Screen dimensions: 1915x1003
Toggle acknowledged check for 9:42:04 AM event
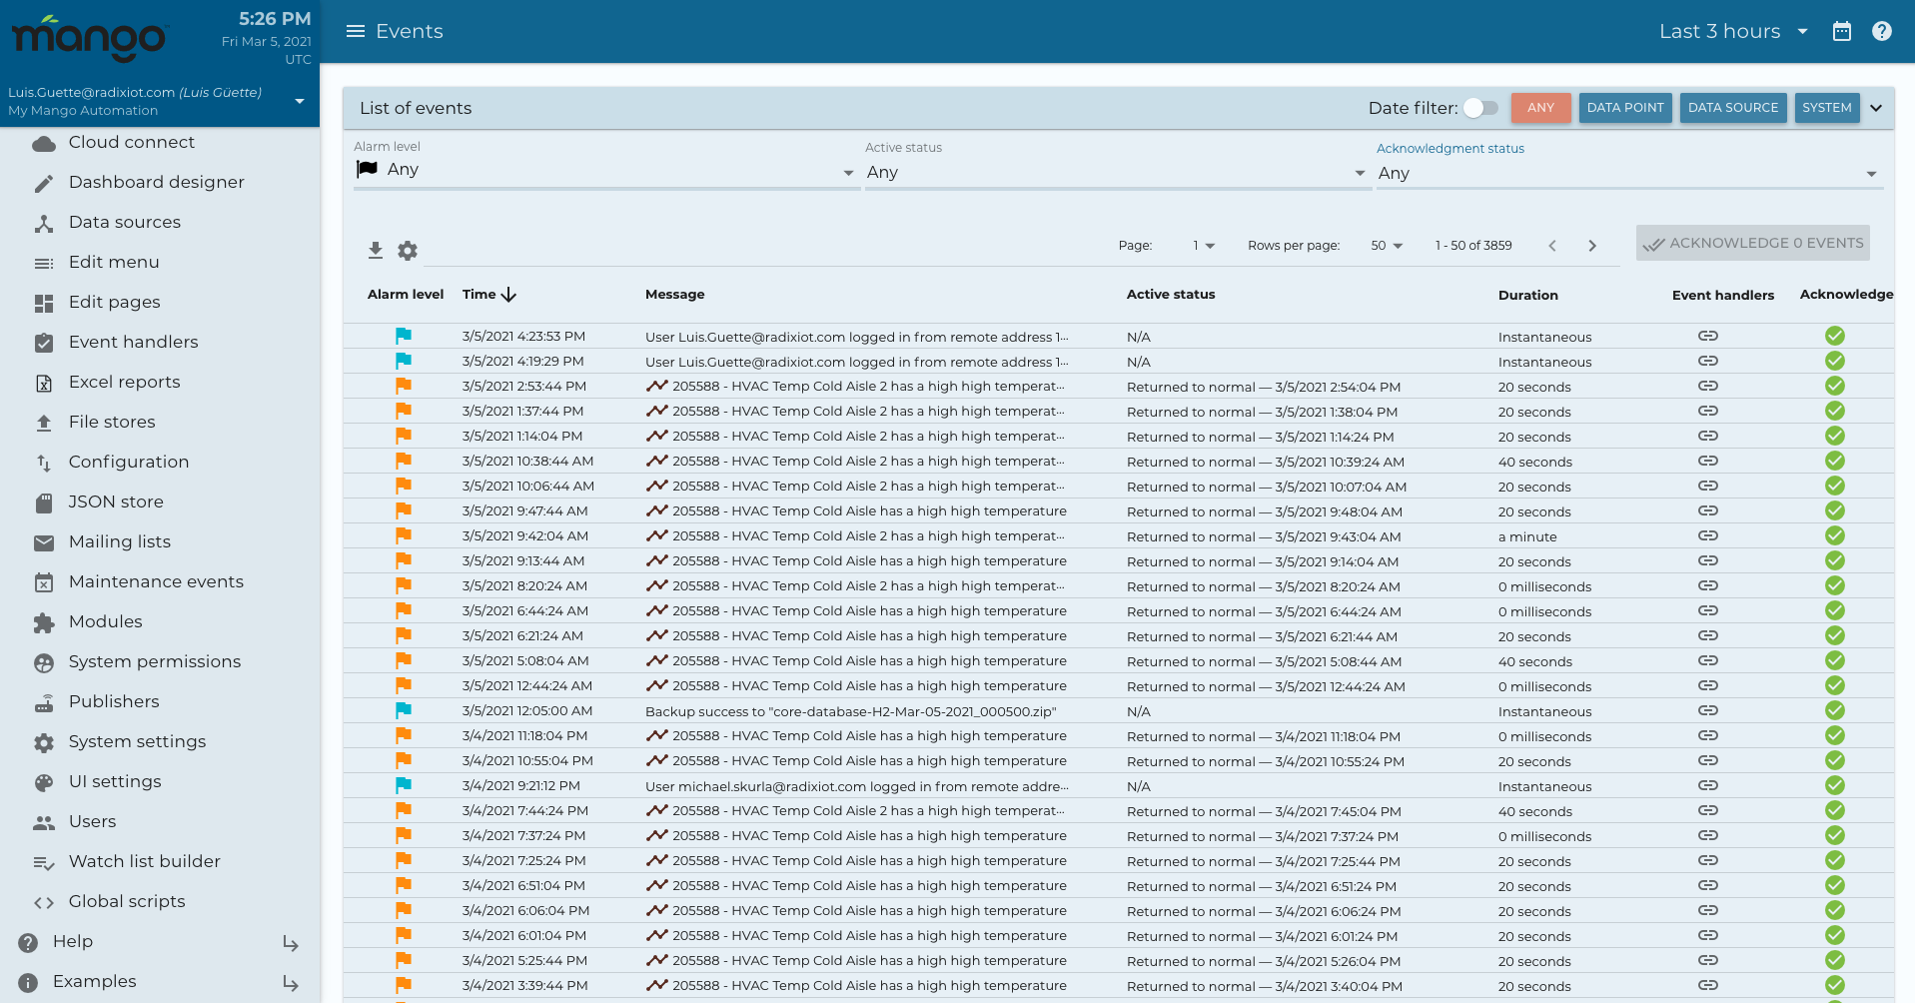1835,535
